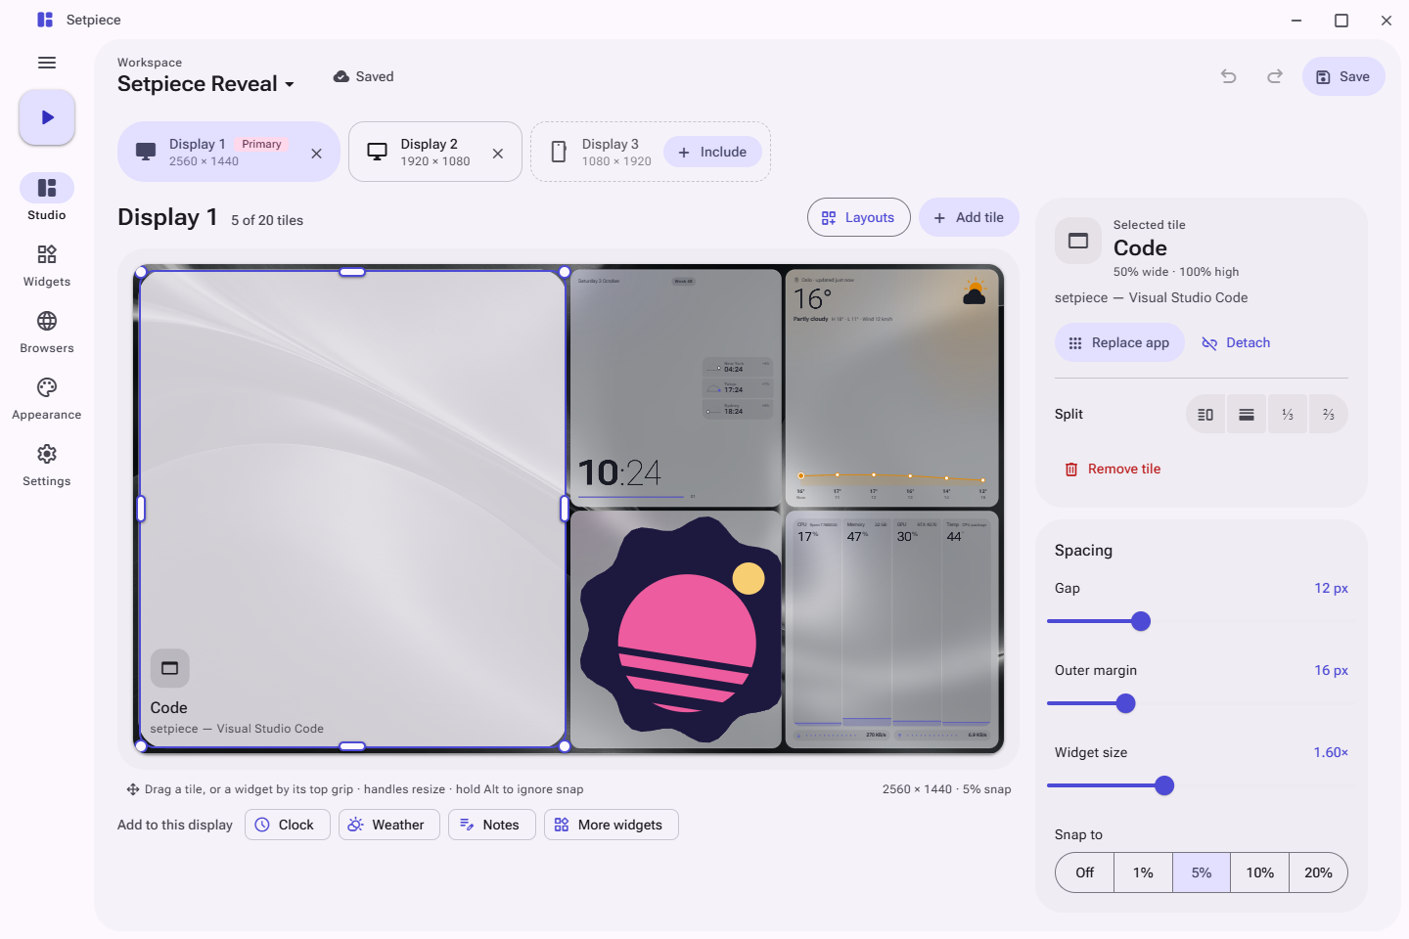Remove Display 2 with its X icon

tap(498, 154)
